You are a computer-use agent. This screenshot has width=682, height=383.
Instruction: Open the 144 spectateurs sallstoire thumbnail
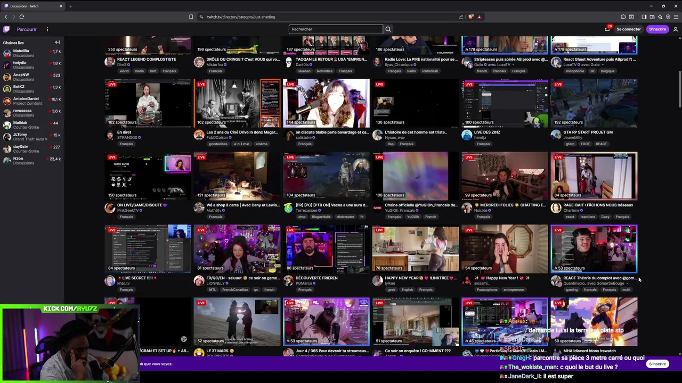click(x=327, y=103)
